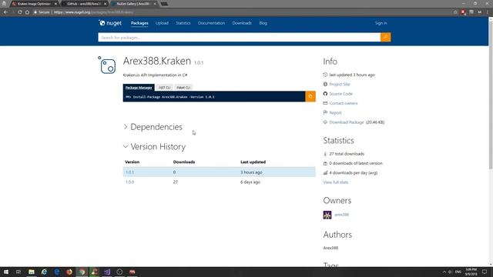
Task: Open Downloads in nuget navigation
Action: 242,23
